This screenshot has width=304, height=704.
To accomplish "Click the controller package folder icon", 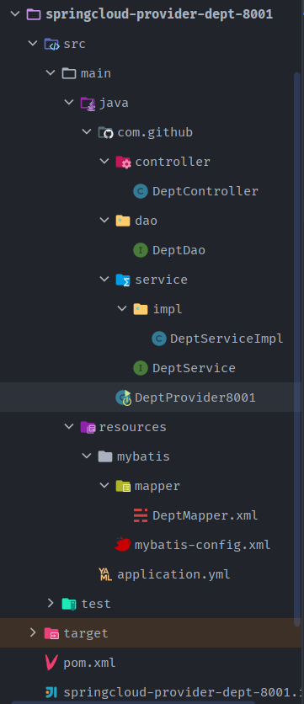I will click(123, 162).
